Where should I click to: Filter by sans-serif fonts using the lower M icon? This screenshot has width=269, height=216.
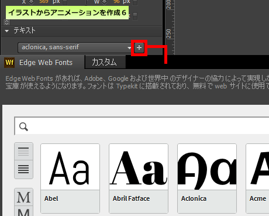click(23, 211)
